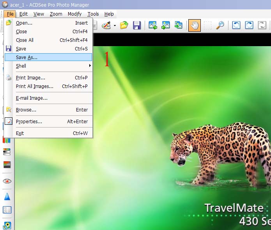Go to next image toolbar icon
The image size is (271, 230).
[x=166, y=25]
